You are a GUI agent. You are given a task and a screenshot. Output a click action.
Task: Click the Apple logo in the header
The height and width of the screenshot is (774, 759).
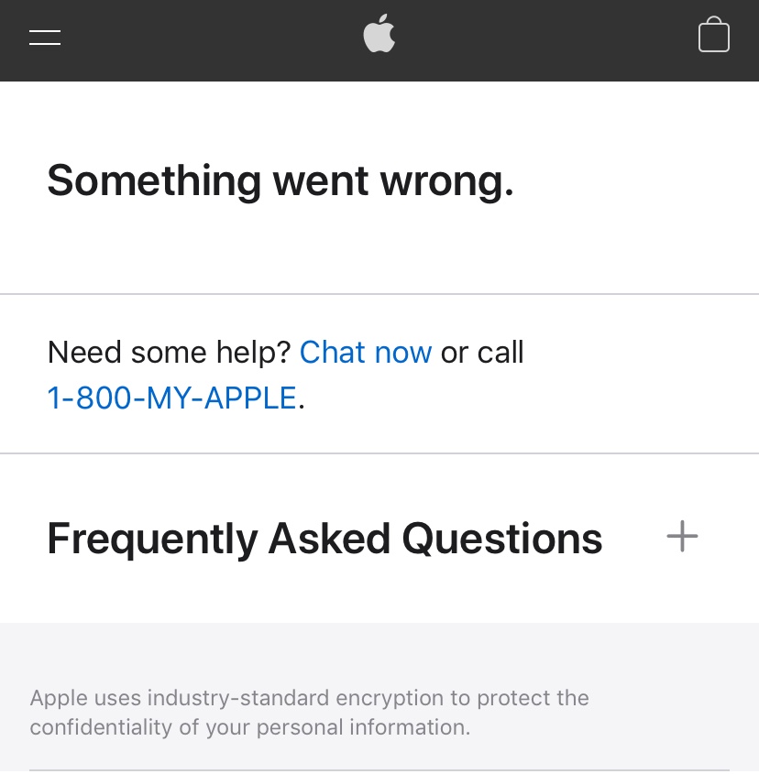379,34
